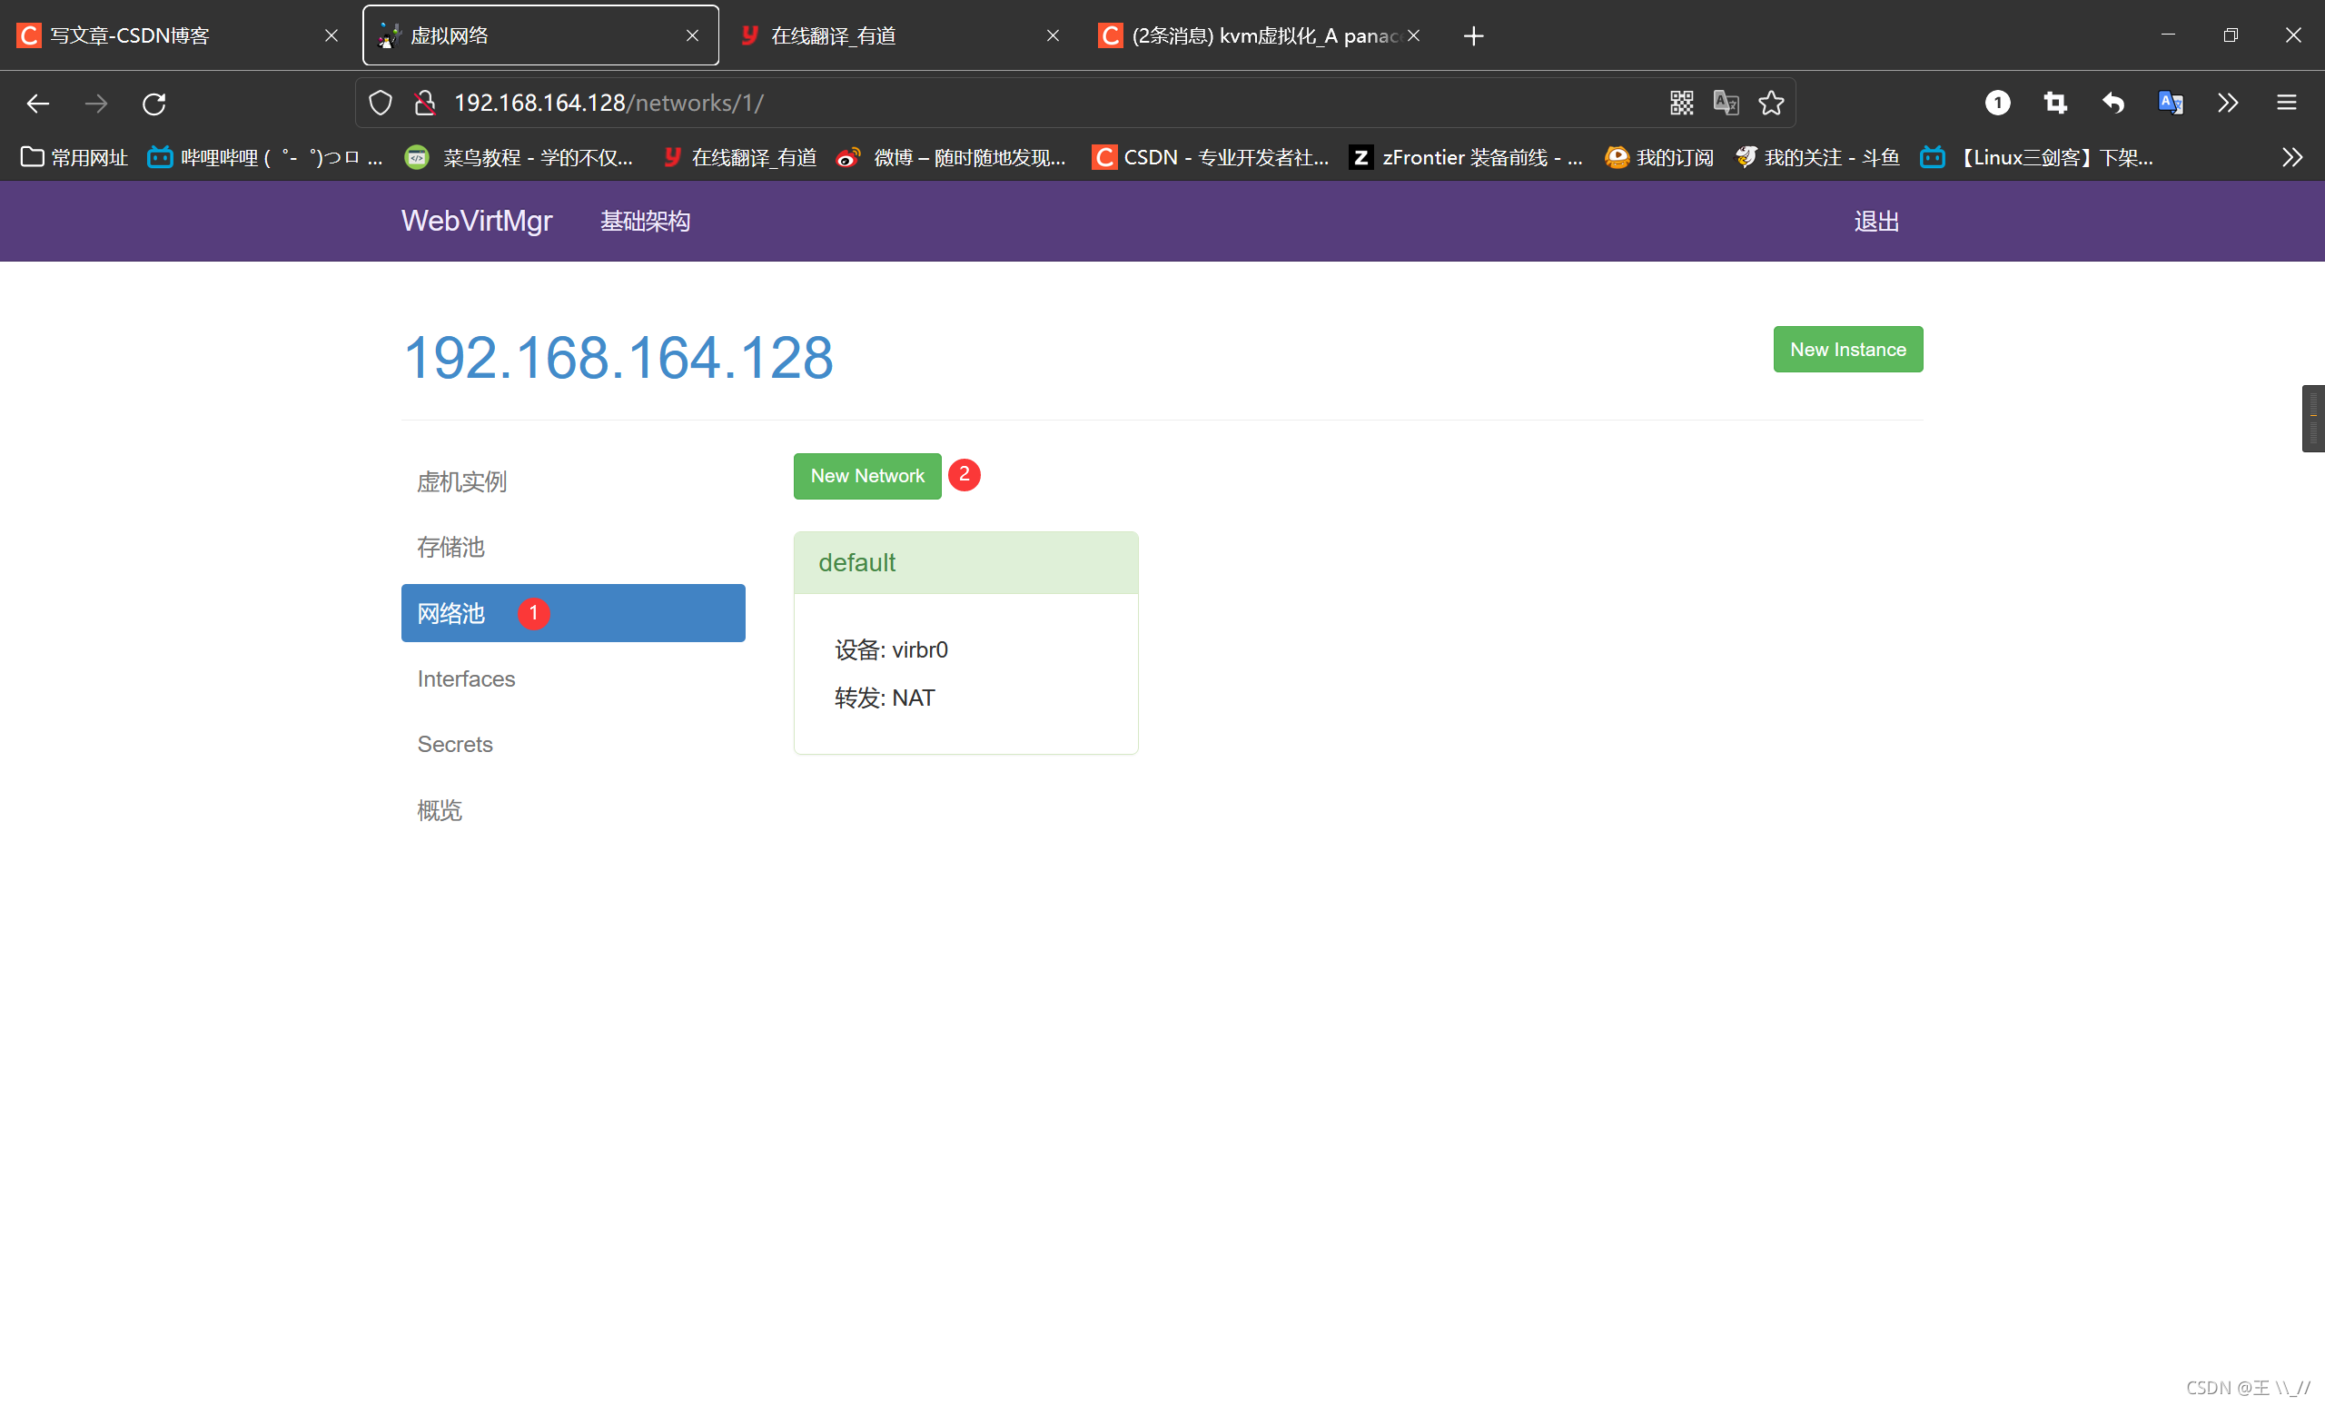The width and height of the screenshot is (2325, 1406).
Task: Open the 在线翻译_有道 bookmark
Action: tap(740, 158)
